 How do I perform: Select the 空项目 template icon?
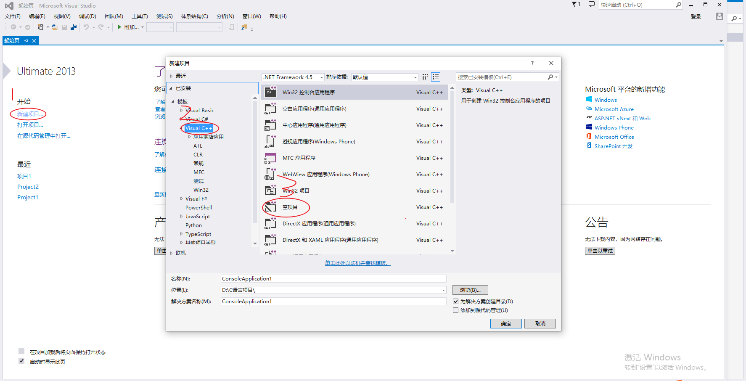click(270, 207)
